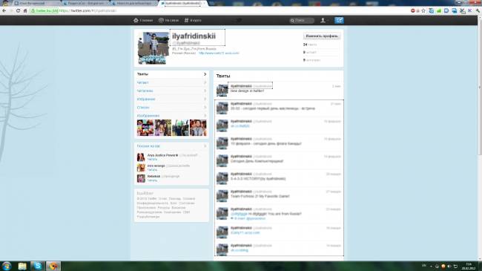Click Читать under Arya Justice Power
This screenshot has width=482, height=271.
point(152,160)
